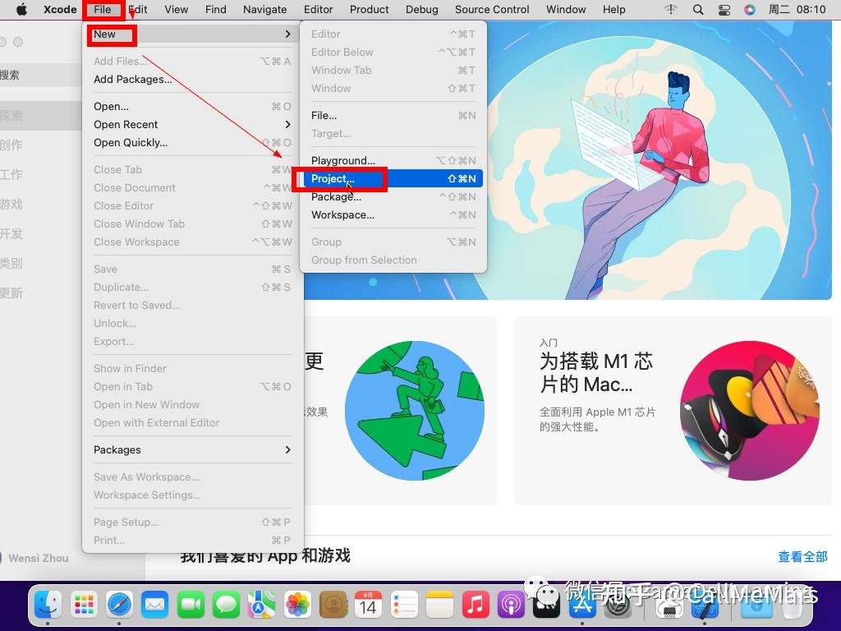Choose File... in the New submenu

click(x=393, y=115)
